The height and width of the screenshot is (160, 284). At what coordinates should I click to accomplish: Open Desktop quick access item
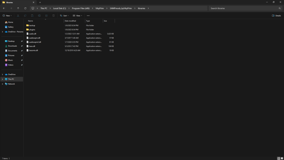click(11, 41)
